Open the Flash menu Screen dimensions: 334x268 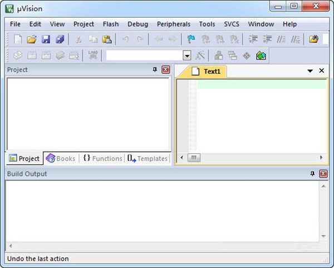(110, 24)
